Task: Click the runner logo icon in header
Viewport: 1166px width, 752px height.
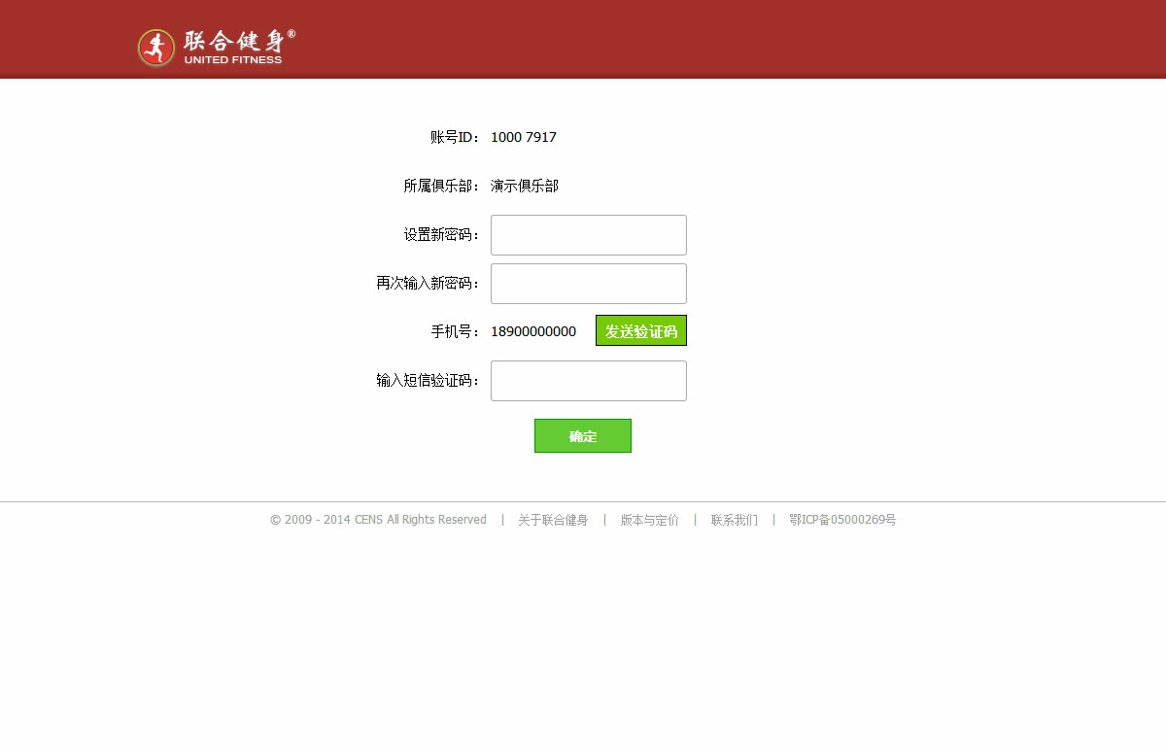Action: tap(155, 48)
